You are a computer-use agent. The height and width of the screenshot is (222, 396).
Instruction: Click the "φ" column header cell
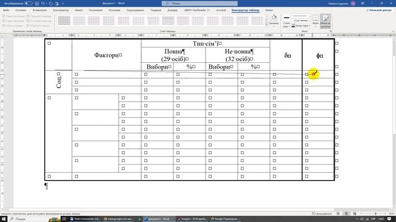(318, 55)
